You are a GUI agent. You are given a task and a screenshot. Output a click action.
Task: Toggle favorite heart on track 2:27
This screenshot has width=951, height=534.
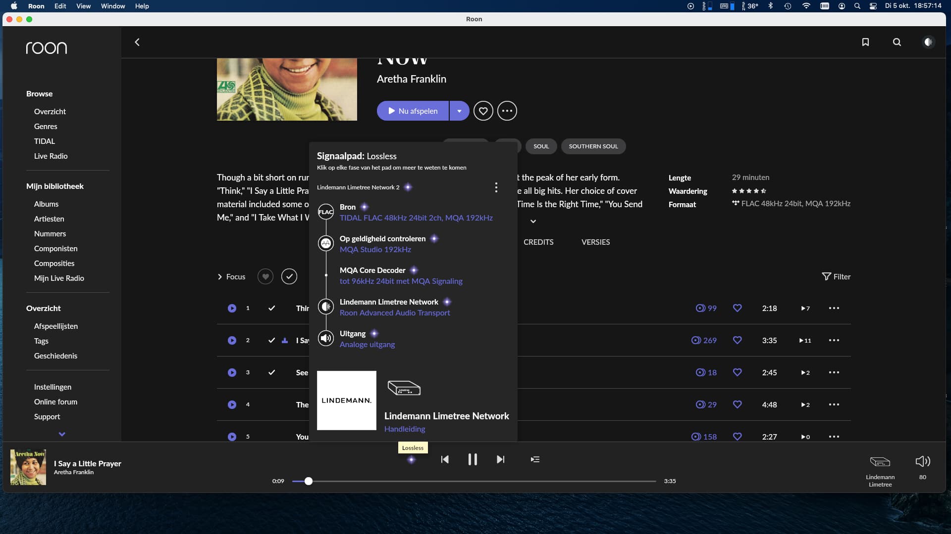click(738, 437)
